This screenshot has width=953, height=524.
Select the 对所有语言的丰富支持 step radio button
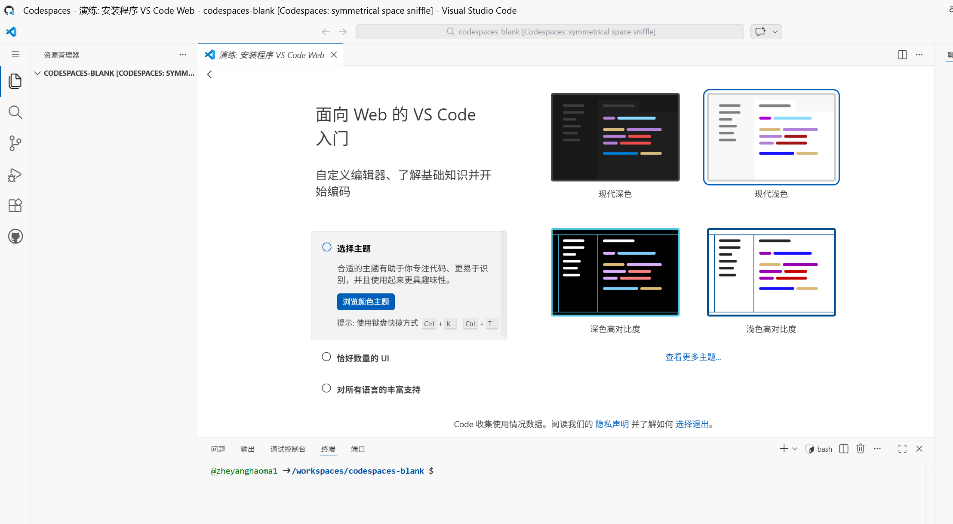pyautogui.click(x=326, y=388)
